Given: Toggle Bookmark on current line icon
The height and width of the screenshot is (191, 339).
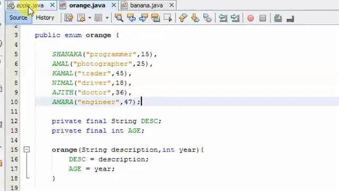Looking at the screenshot, I should 208,18.
